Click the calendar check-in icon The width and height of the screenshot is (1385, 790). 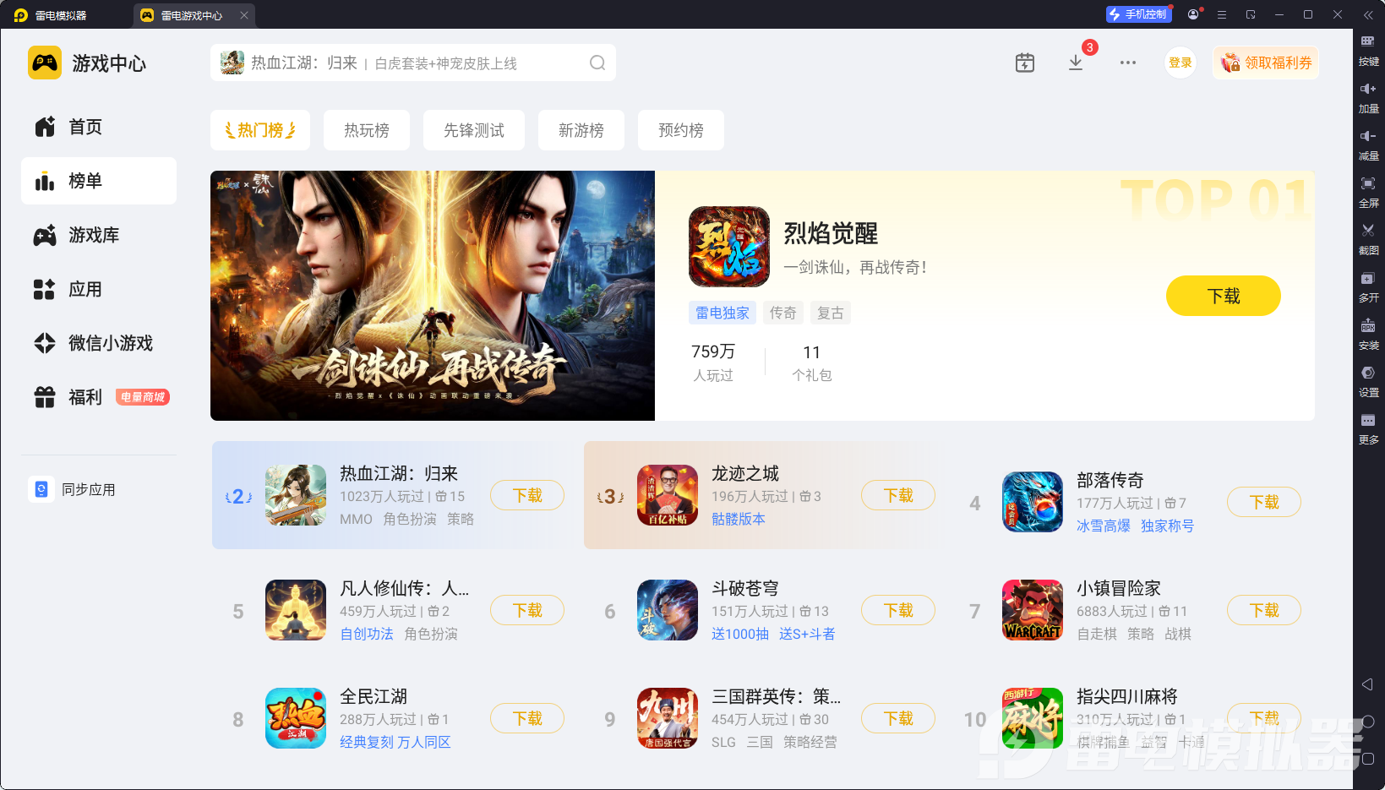click(x=1025, y=63)
